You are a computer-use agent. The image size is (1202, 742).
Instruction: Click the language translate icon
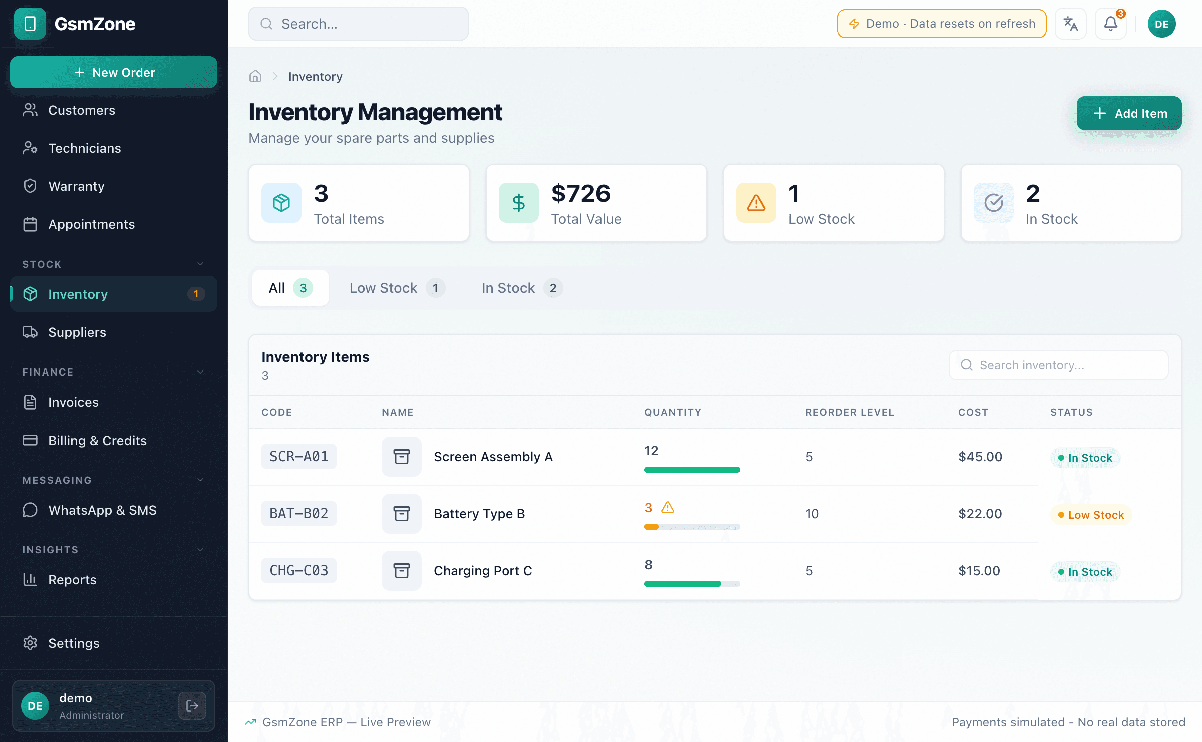click(1071, 23)
